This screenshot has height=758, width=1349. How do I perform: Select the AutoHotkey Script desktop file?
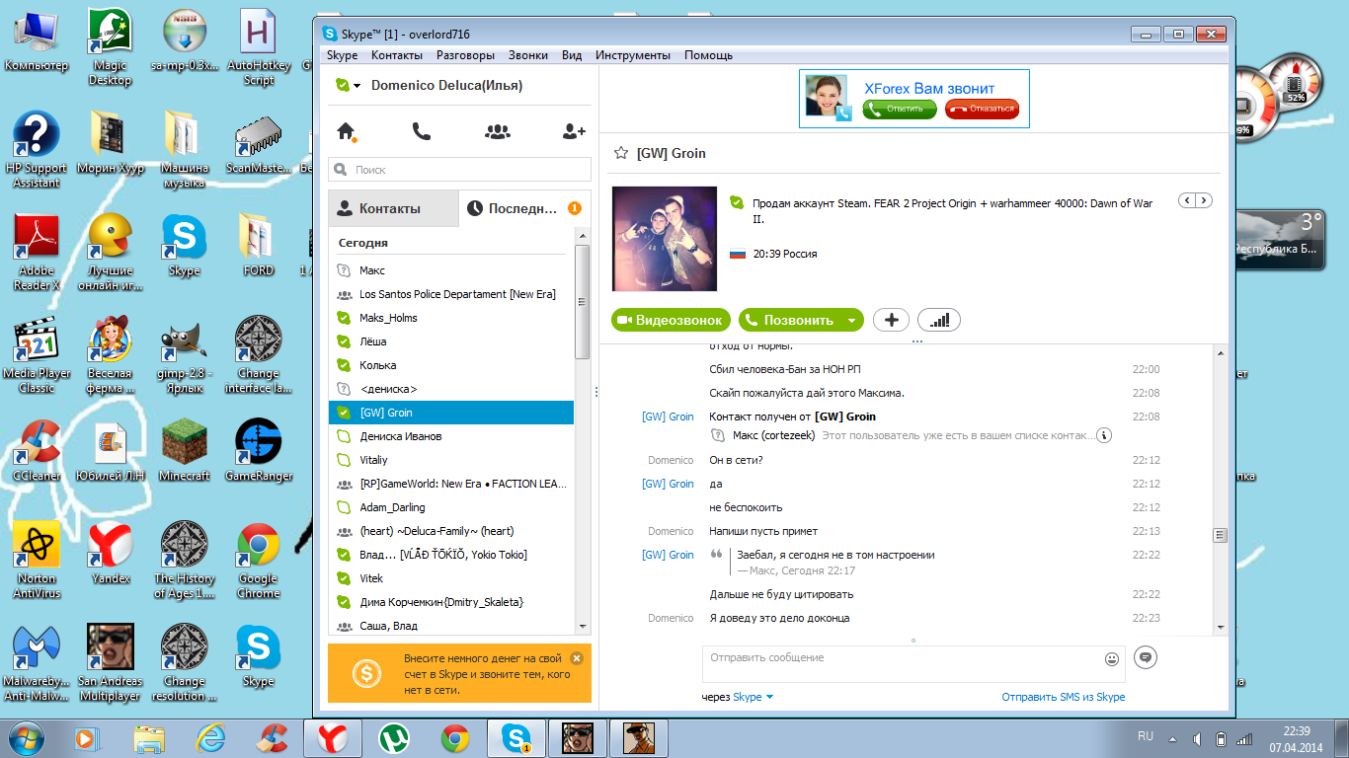click(x=259, y=47)
